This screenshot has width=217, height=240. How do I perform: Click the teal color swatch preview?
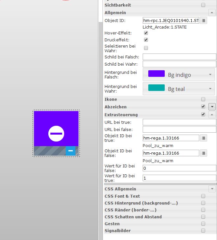(x=157, y=88)
